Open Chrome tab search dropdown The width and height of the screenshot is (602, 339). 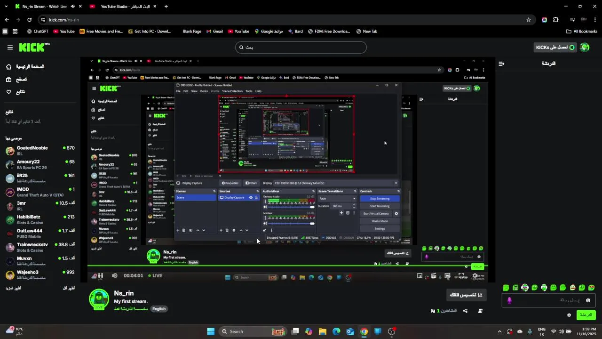point(6,7)
